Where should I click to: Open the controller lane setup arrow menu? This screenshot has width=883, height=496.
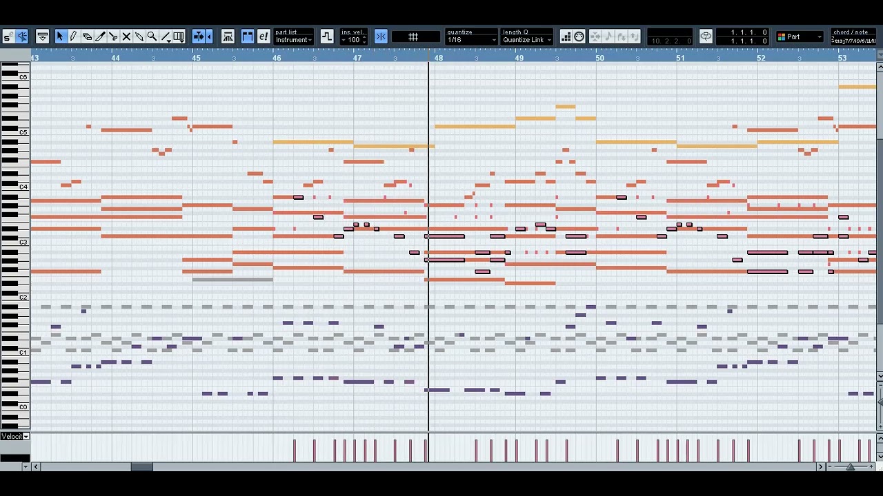pyautogui.click(x=26, y=466)
